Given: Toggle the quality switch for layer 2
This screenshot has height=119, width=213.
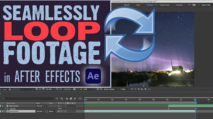Looking at the screenshot, I should [63, 111].
